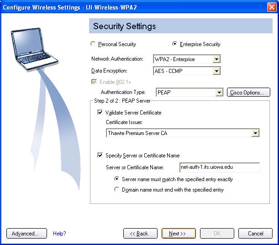Click the 'Data Encryption:' label
This screenshot has height=245, width=279.
coord(109,71)
